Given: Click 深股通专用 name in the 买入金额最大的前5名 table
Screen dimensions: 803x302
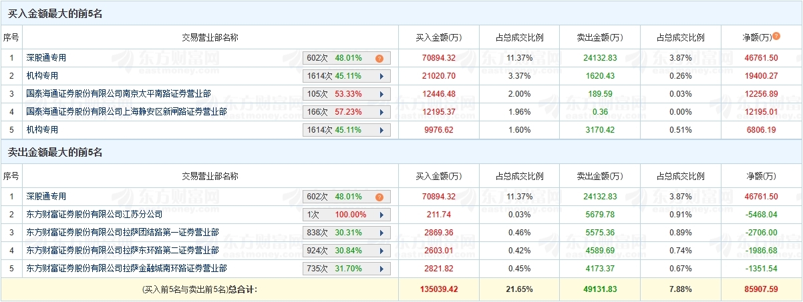Looking at the screenshot, I should pyautogui.click(x=46, y=58).
